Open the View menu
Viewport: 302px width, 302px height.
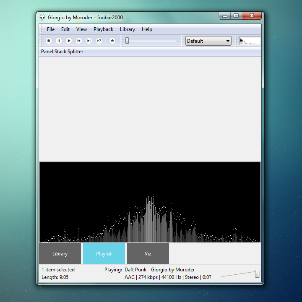pos(81,29)
